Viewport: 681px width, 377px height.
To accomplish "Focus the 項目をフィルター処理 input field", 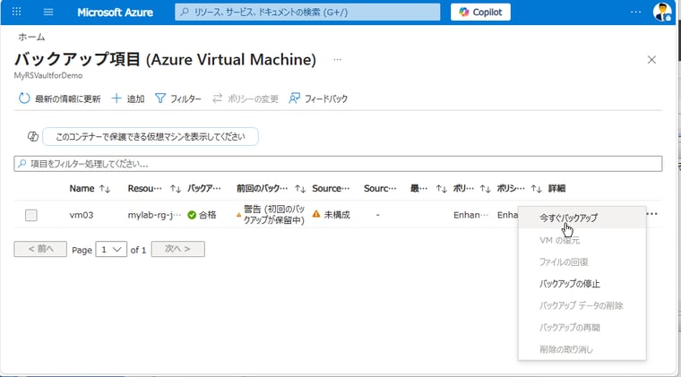I will (338, 164).
